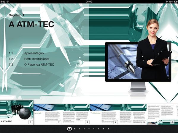
Task: Open section 1.2 Perfil Institucional
Action: click(36, 59)
